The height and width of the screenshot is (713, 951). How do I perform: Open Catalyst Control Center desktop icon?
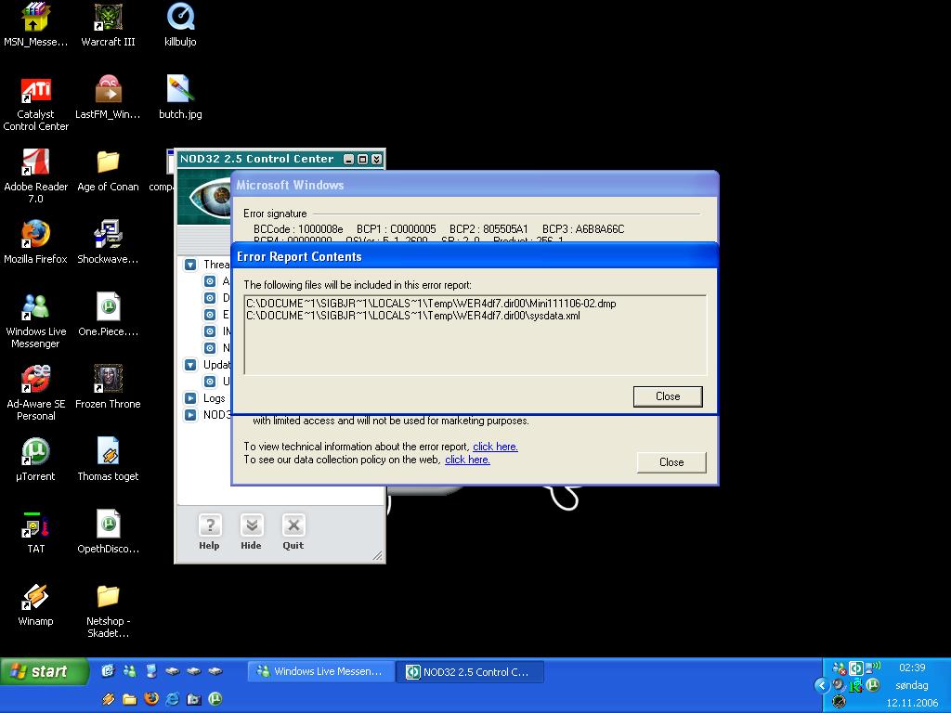point(35,91)
